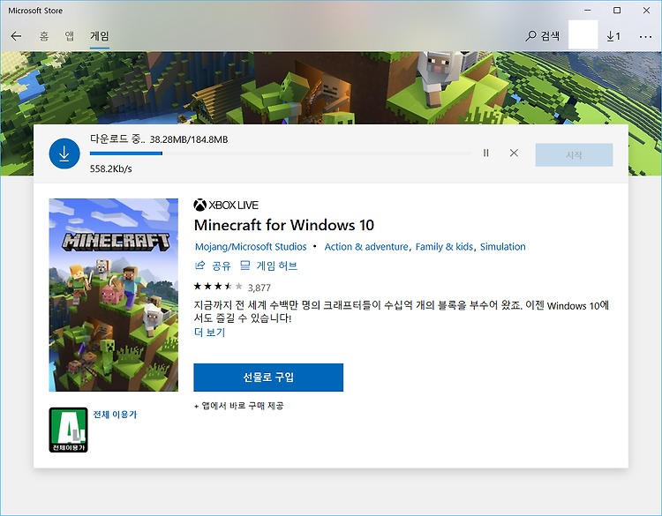Click the download progress bar
Viewport: 662px width, 516px height.
[281, 153]
